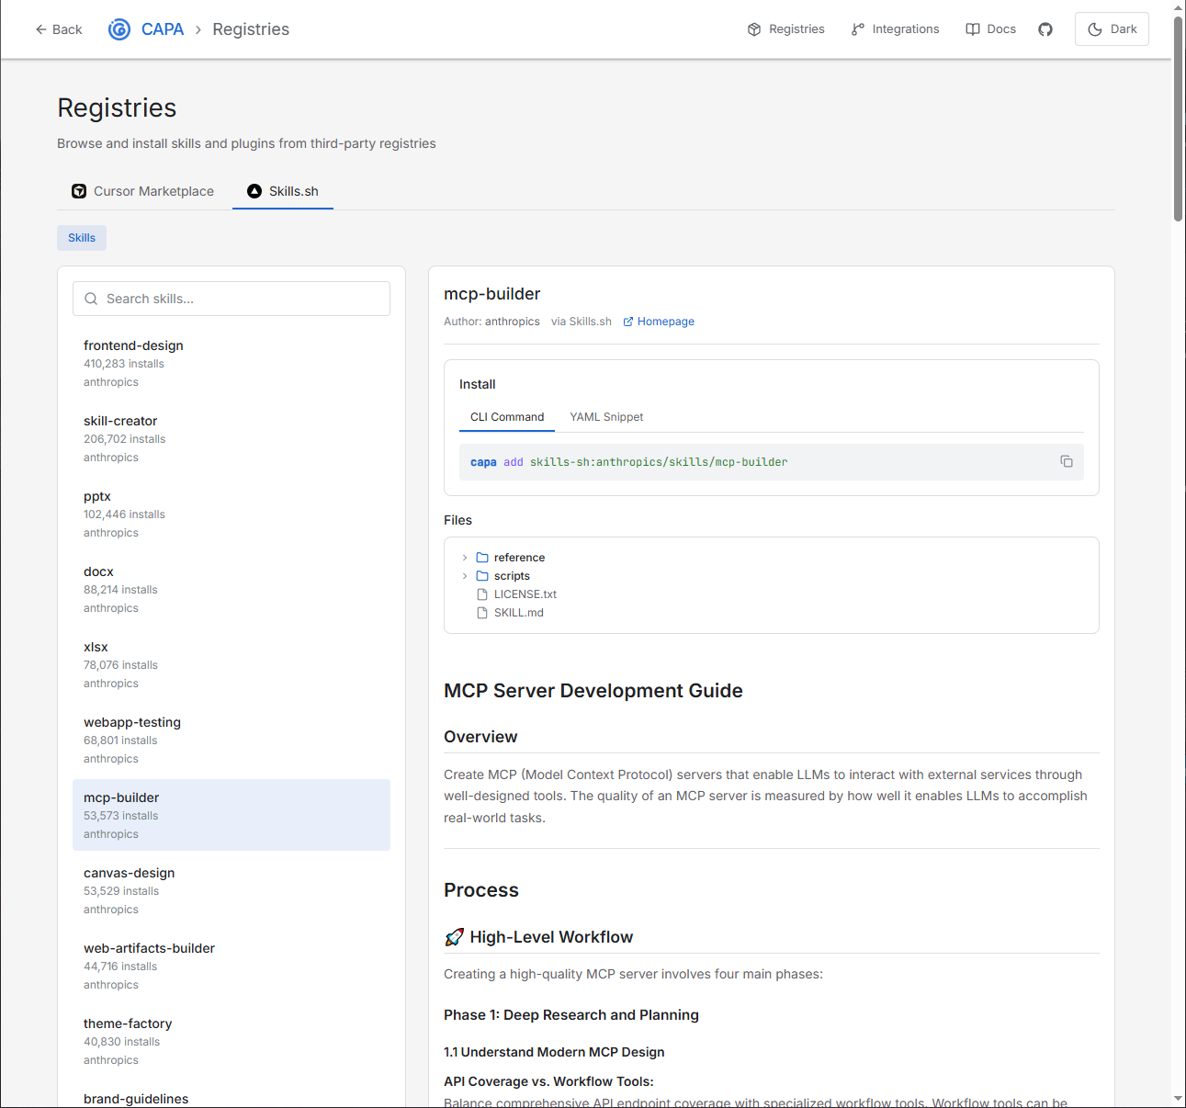The width and height of the screenshot is (1186, 1108).
Task: Open the LICENSE.txt file
Action: 525,594
